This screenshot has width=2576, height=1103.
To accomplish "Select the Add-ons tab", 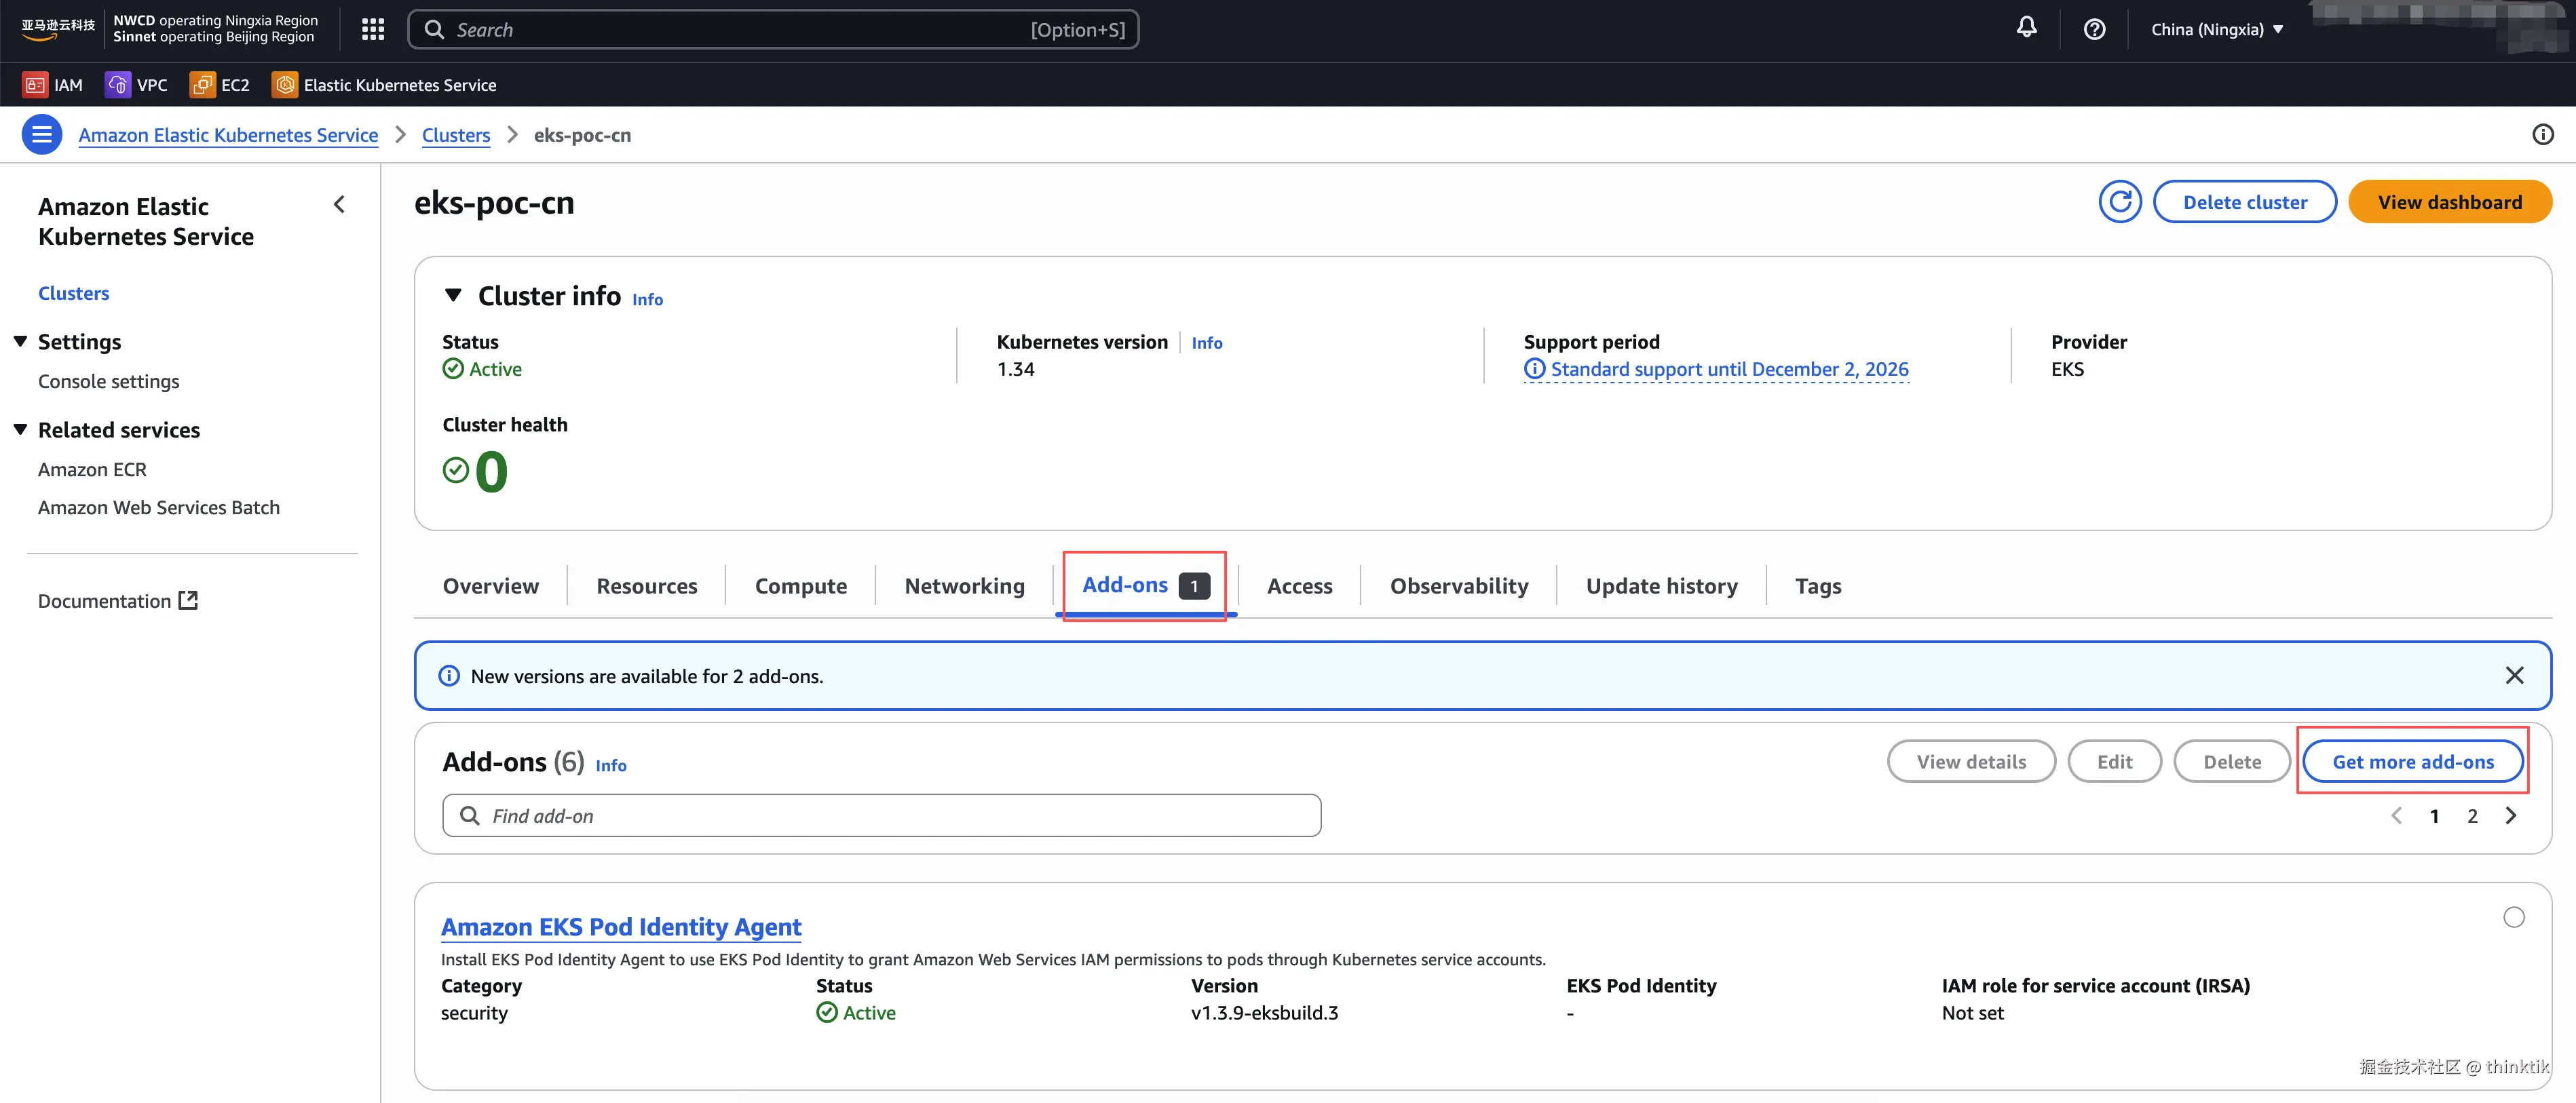I will tap(1145, 585).
